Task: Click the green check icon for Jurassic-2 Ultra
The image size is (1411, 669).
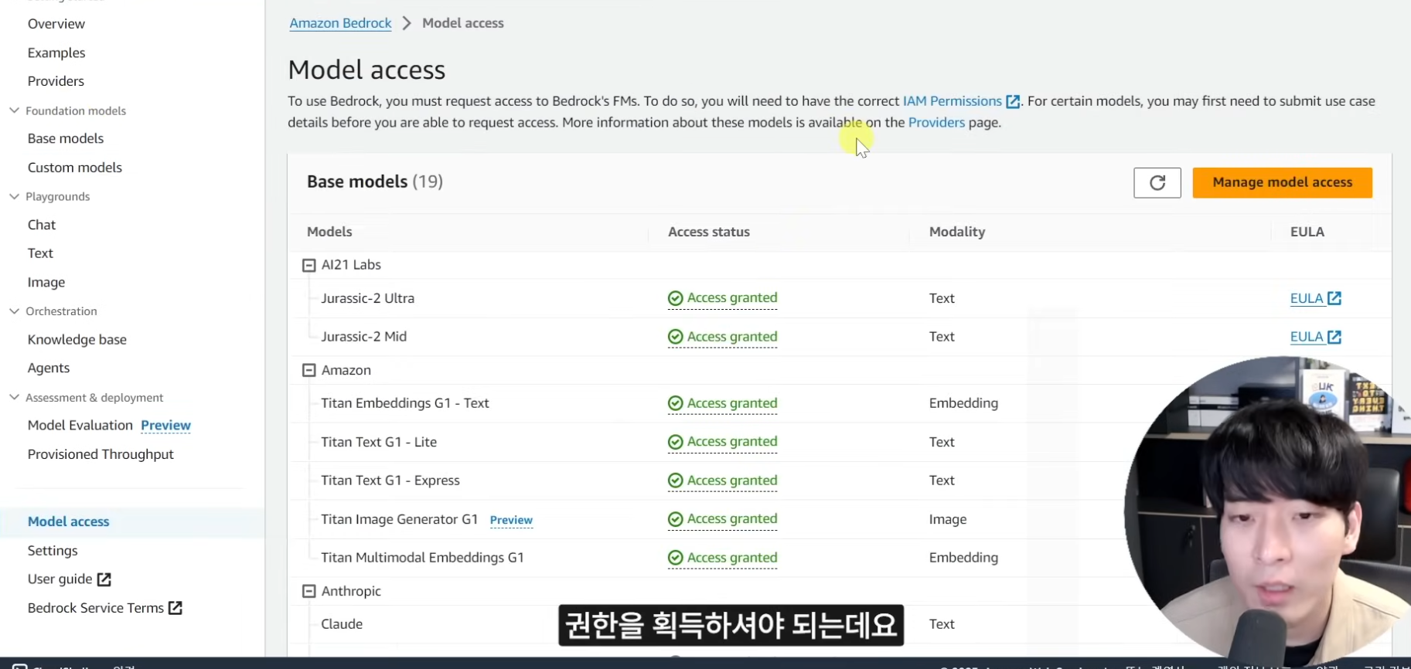Action: coord(676,298)
